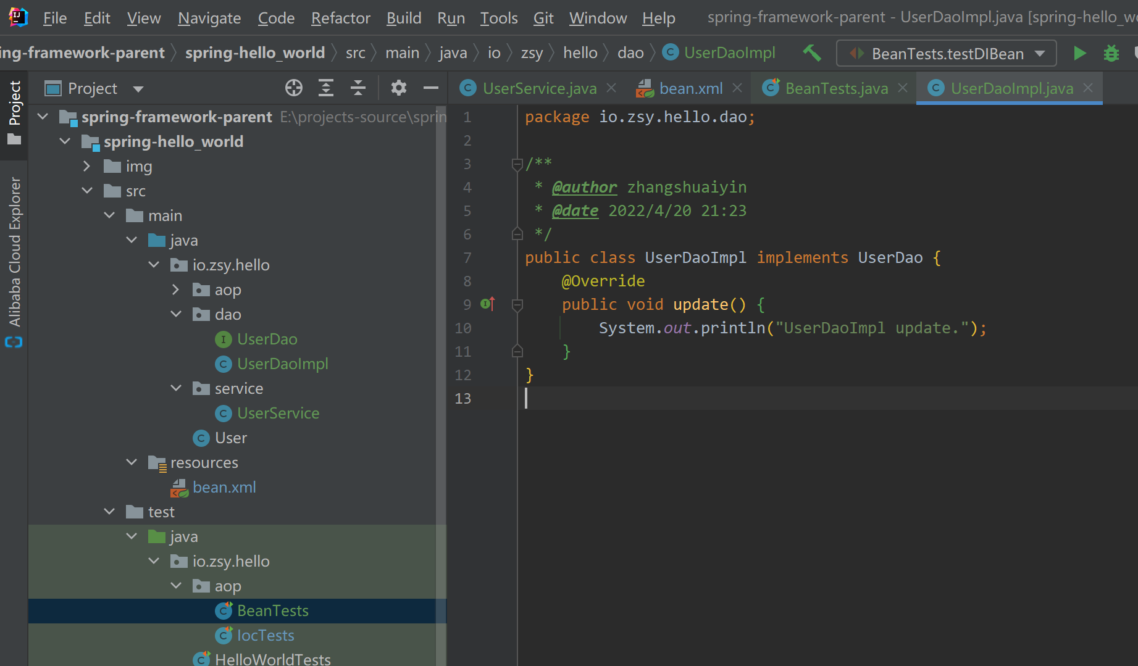Hide the Project panel with minus icon
This screenshot has width=1138, height=666.
(431, 88)
